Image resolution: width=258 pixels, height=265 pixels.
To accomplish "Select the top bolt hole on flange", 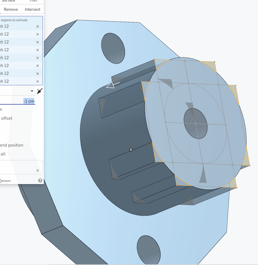I will pyautogui.click(x=113, y=48).
